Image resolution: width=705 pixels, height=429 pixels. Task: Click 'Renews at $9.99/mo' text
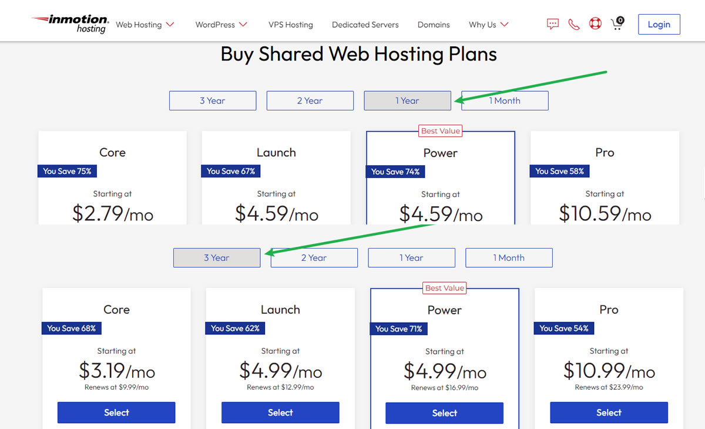coord(116,387)
